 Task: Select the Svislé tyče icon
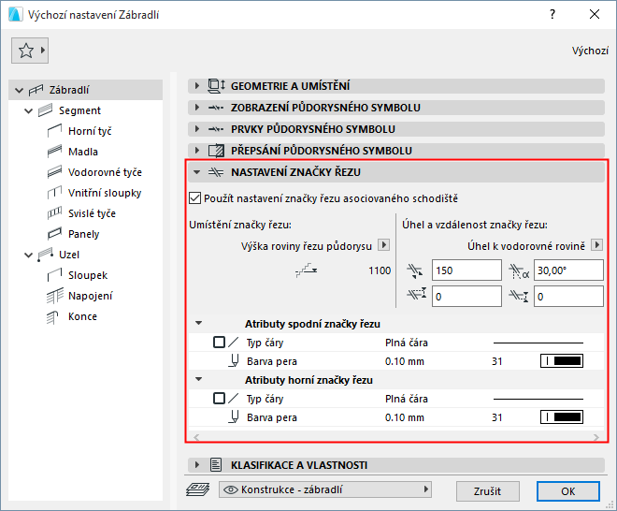[x=55, y=213]
